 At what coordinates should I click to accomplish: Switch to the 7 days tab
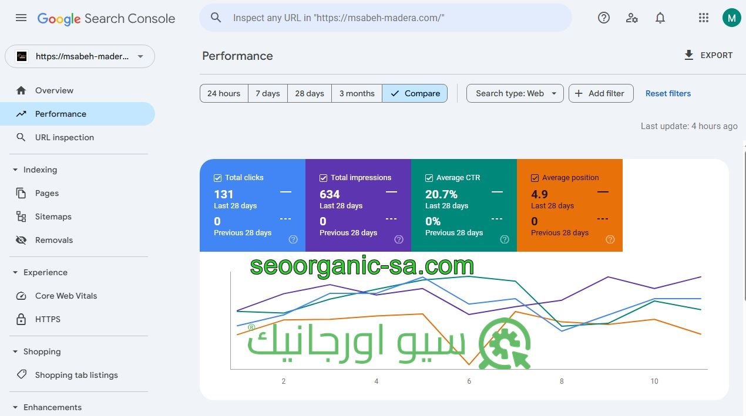268,93
